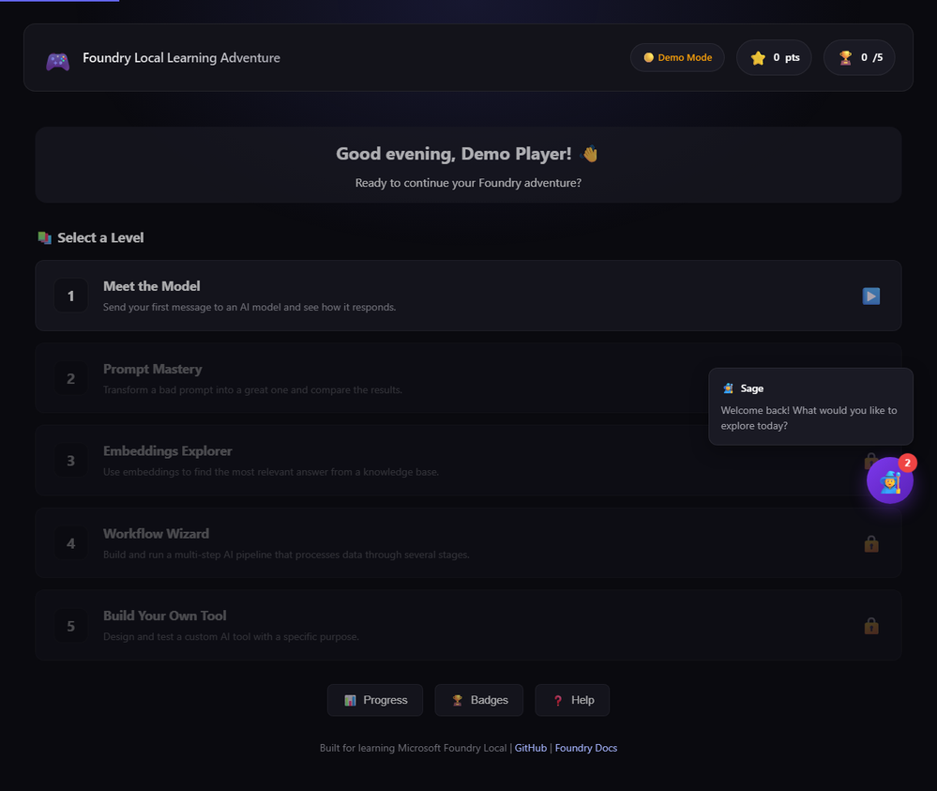Open the Sage wizard chat bubble button
937x791 pixels.
pyautogui.click(x=890, y=480)
